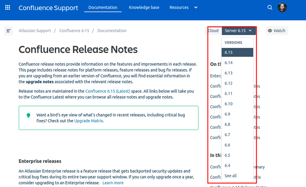Open the Knowledge base tab
Screen dimensions: 306x187
[144, 7]
